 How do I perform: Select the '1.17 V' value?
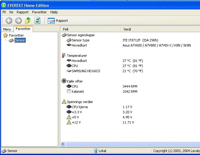click(x=127, y=107)
